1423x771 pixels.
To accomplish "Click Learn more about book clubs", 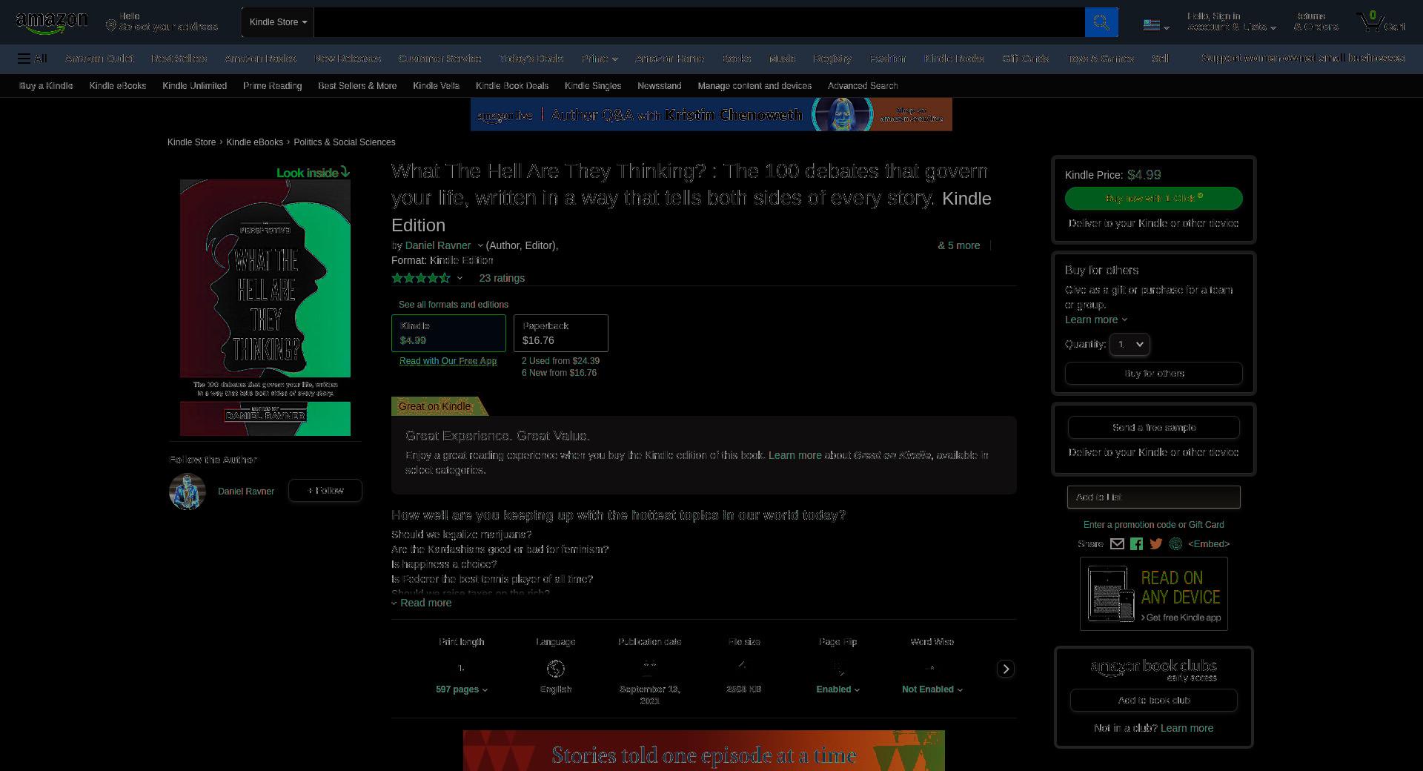I will (x=1187, y=728).
